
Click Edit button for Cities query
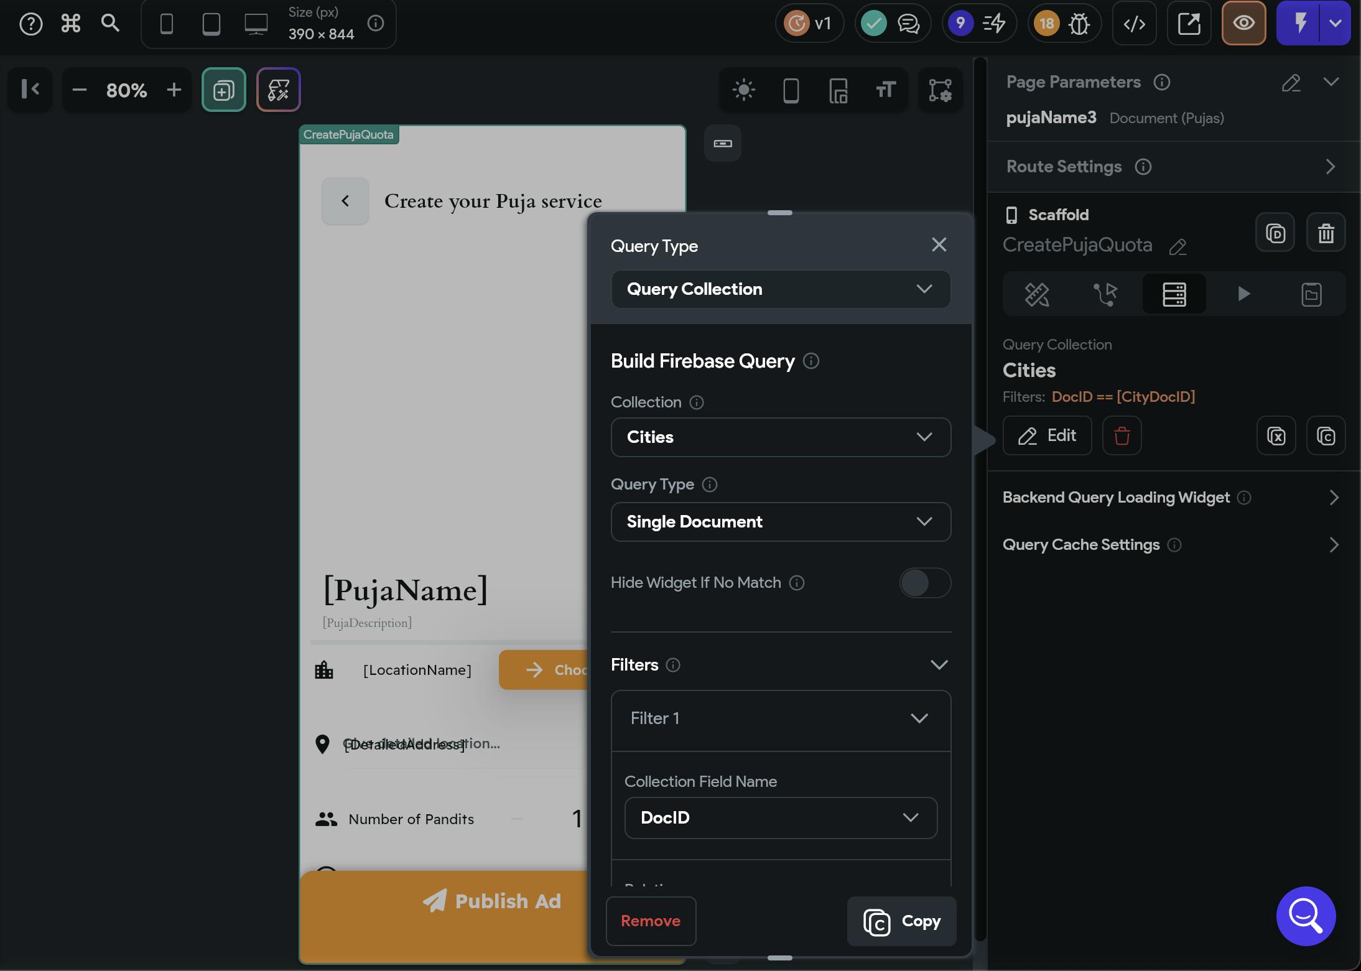coord(1047,435)
